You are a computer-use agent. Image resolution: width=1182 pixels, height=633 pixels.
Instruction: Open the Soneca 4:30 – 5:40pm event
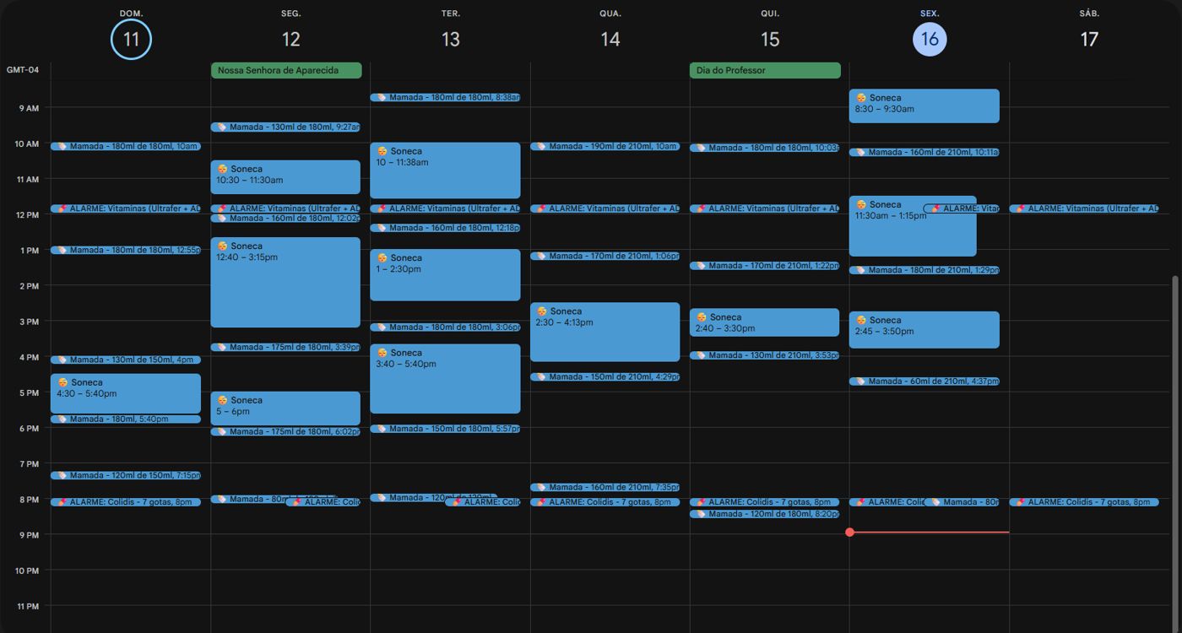126,394
